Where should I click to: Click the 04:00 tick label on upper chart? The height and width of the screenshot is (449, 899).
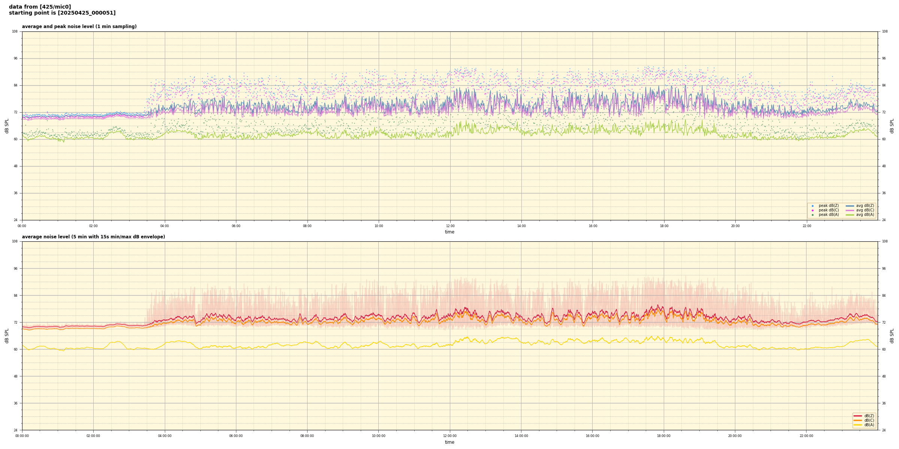[x=164, y=226]
